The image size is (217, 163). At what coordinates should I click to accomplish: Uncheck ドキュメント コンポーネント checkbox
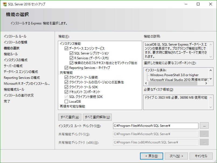tap(66, 92)
